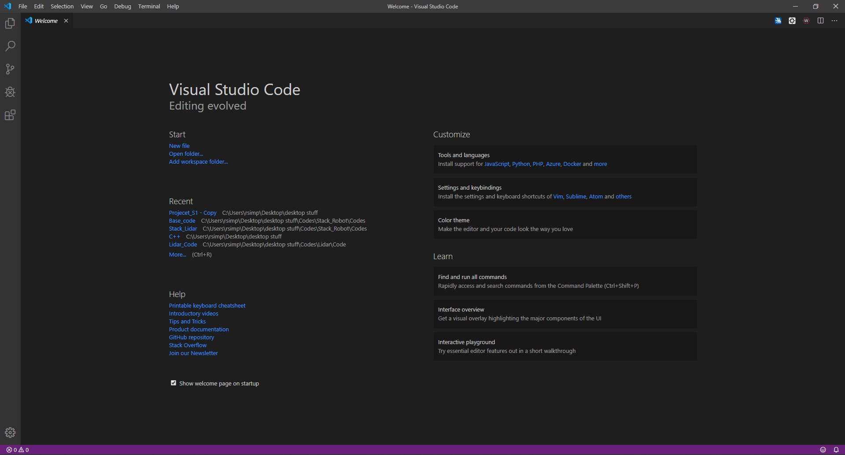Open recent folder Stack_Lidar
845x455 pixels.
coord(183,228)
